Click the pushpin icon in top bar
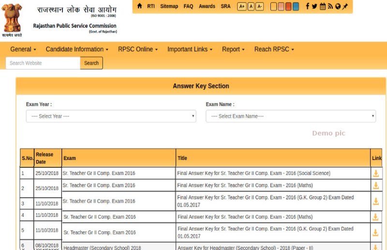 point(345,6)
